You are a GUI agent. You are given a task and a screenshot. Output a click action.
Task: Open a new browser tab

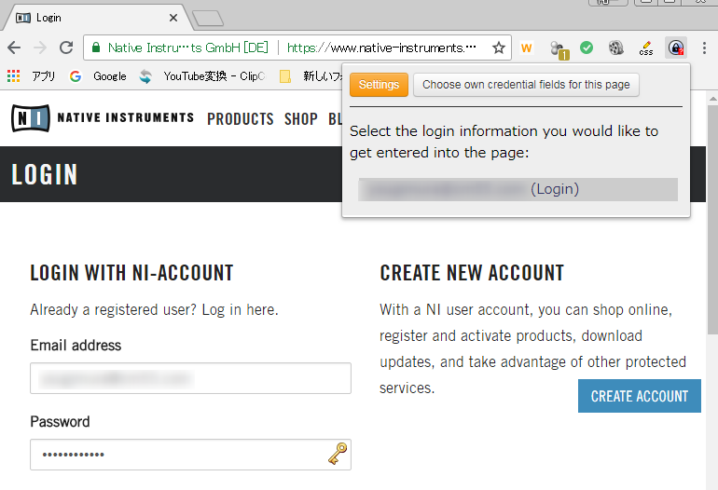[x=207, y=19]
